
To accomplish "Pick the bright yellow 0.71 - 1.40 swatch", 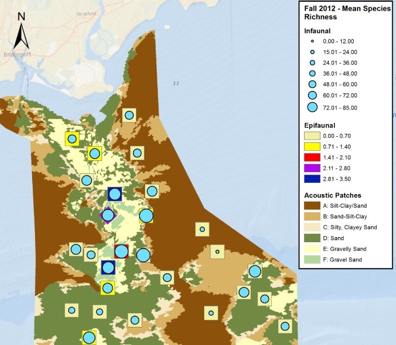I will pos(312,147).
